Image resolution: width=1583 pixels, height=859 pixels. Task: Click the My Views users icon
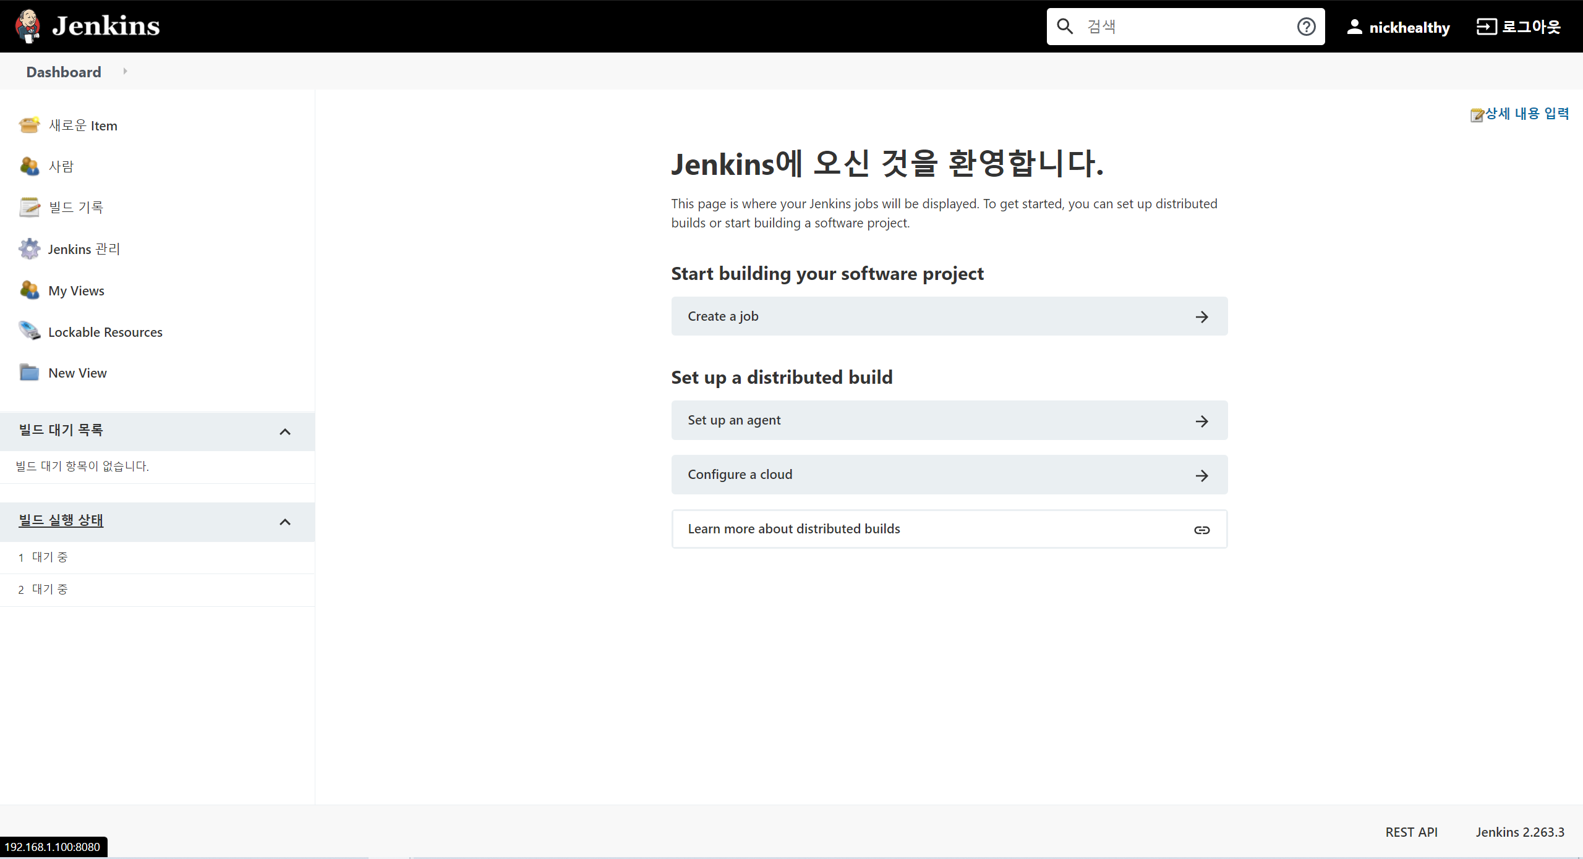coord(29,290)
